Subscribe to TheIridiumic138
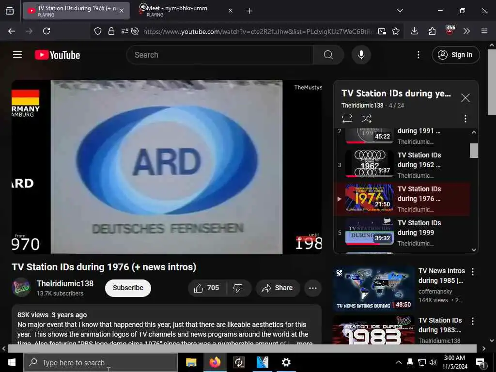Viewport: 496px width, 372px height. (x=128, y=288)
